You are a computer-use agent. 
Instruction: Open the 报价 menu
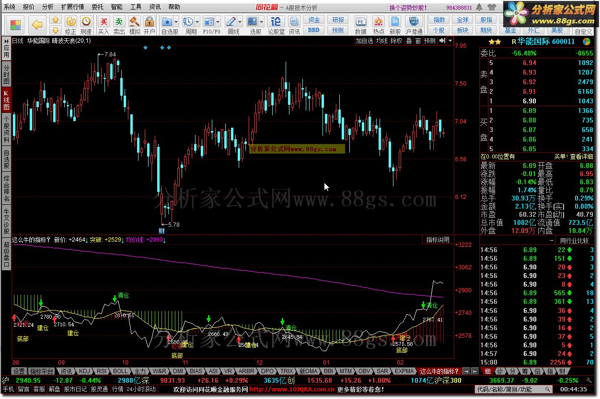(x=29, y=7)
